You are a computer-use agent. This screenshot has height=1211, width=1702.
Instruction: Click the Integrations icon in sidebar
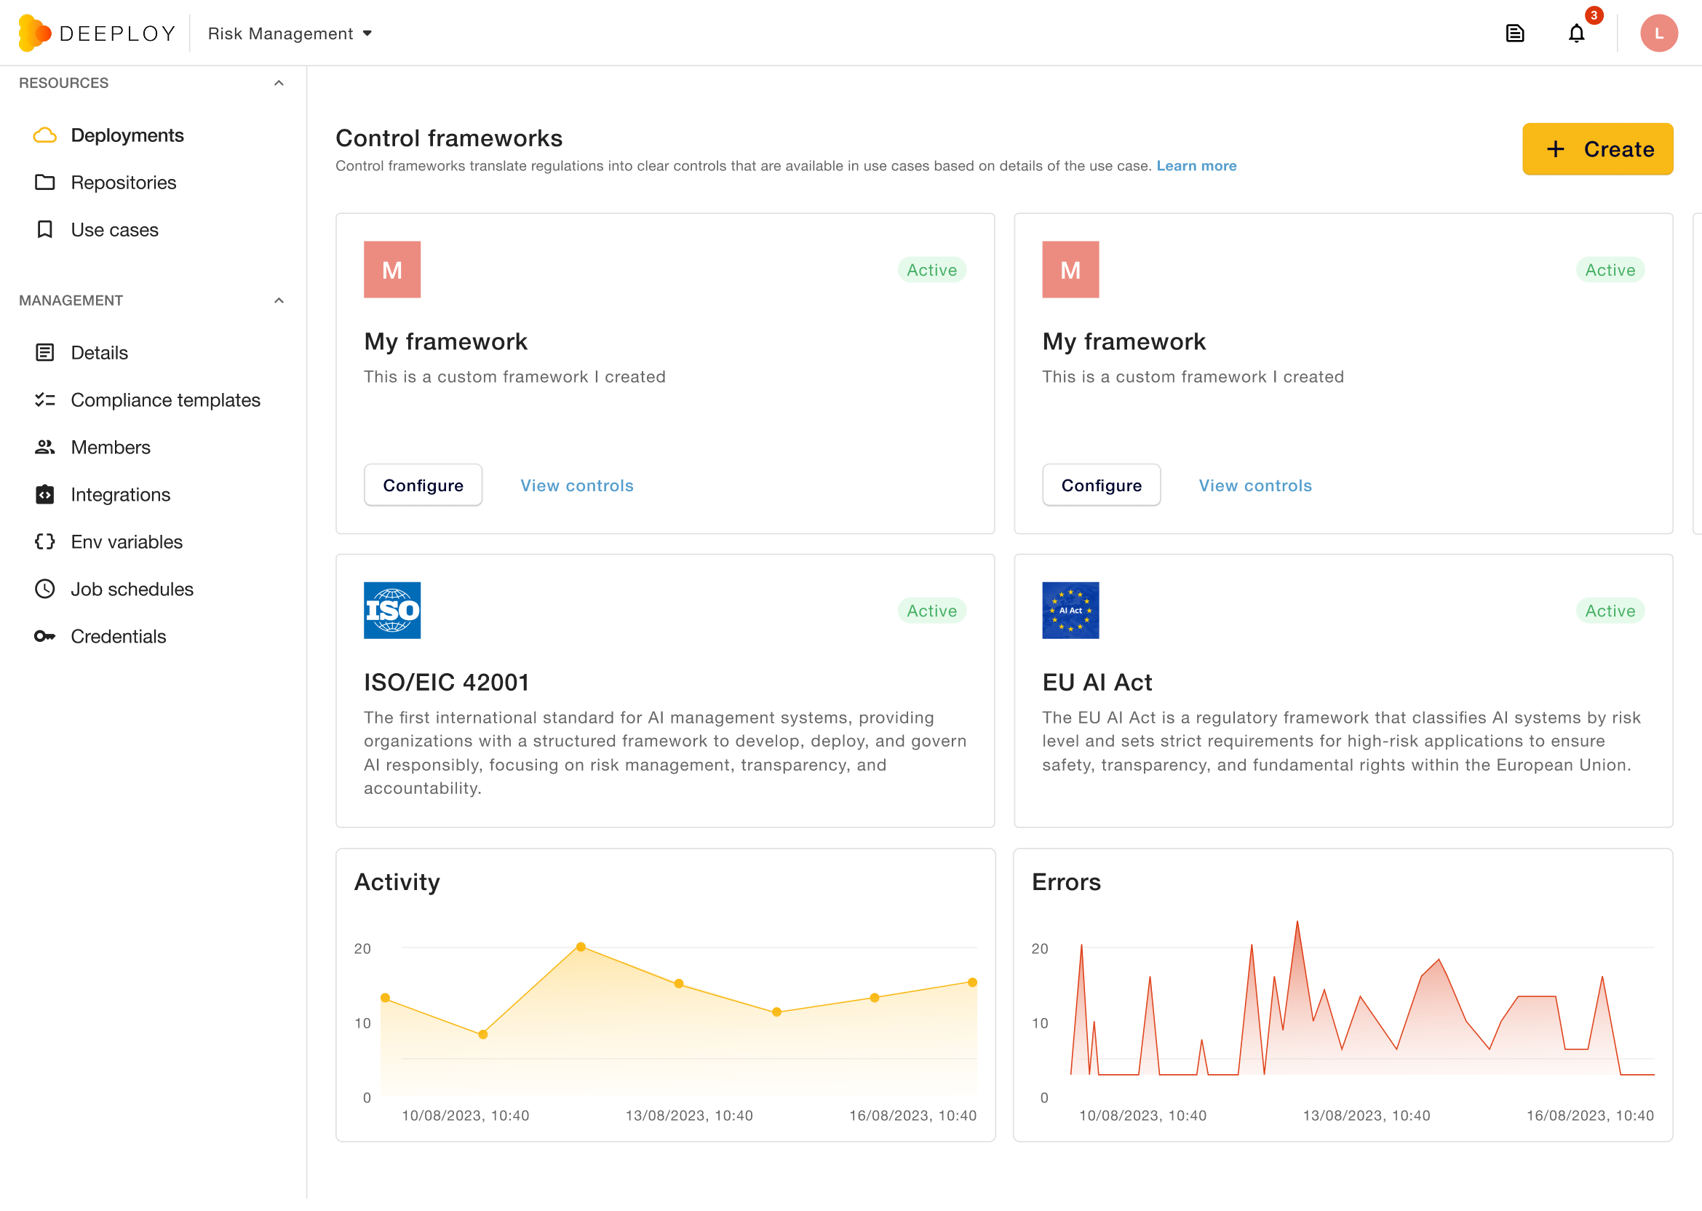pos(44,494)
